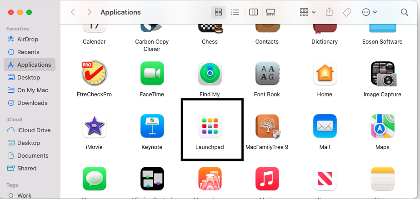Open Desktop under iCloud

30,143
